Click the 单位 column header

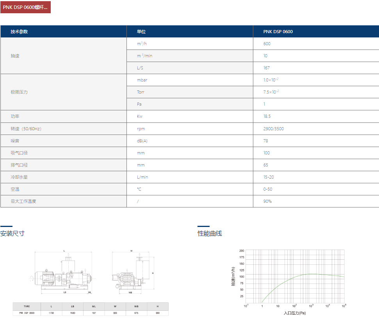[x=141, y=32]
